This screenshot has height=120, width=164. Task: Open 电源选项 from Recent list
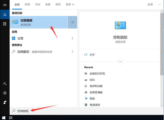[95, 105]
